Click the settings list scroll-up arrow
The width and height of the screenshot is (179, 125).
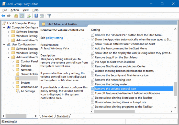coord(175,29)
